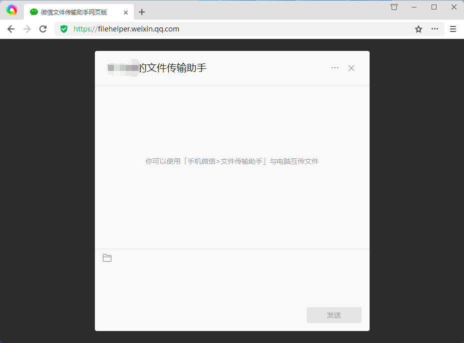Close the 微信文件传输助手网页版 tab

[126, 12]
